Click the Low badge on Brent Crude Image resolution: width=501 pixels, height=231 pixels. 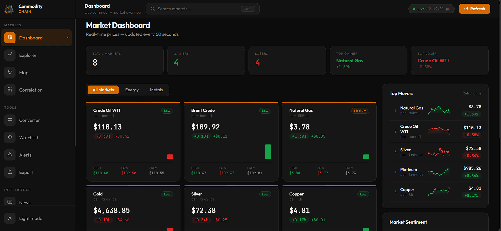[x=265, y=111]
